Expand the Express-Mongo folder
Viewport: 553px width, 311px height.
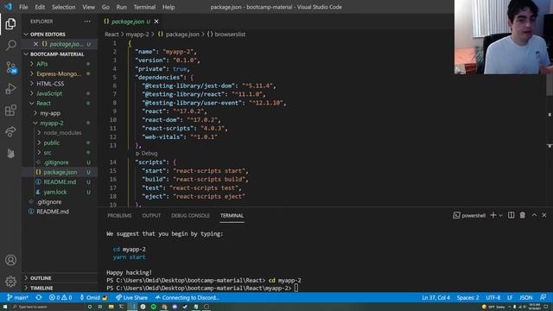(x=60, y=73)
